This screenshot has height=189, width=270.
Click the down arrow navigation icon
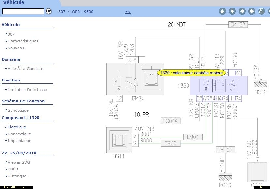[232, 11]
